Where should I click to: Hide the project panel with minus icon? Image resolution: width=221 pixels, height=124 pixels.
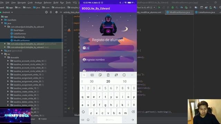coord(61,12)
